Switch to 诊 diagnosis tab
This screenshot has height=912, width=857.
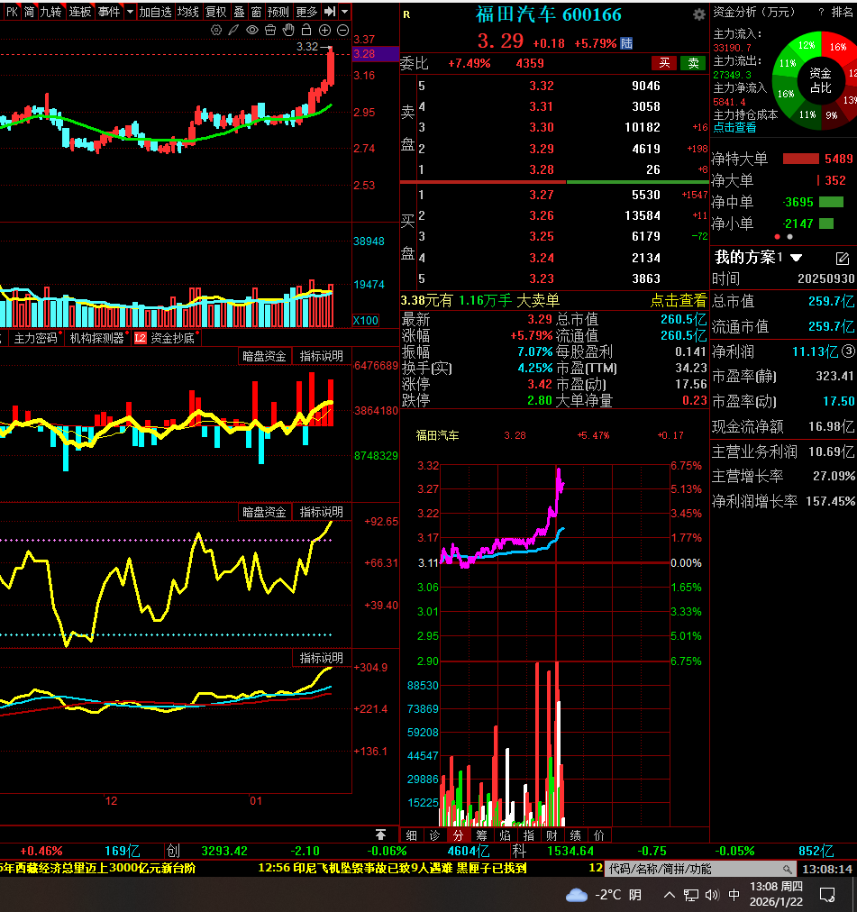tap(434, 835)
